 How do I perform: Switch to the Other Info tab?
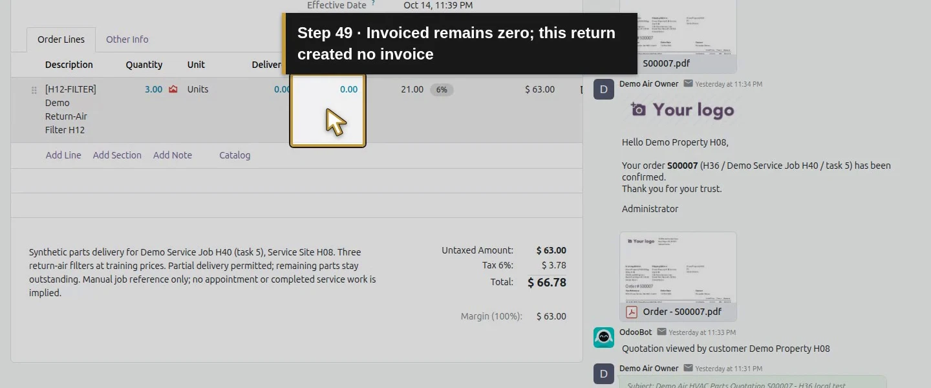click(x=127, y=39)
